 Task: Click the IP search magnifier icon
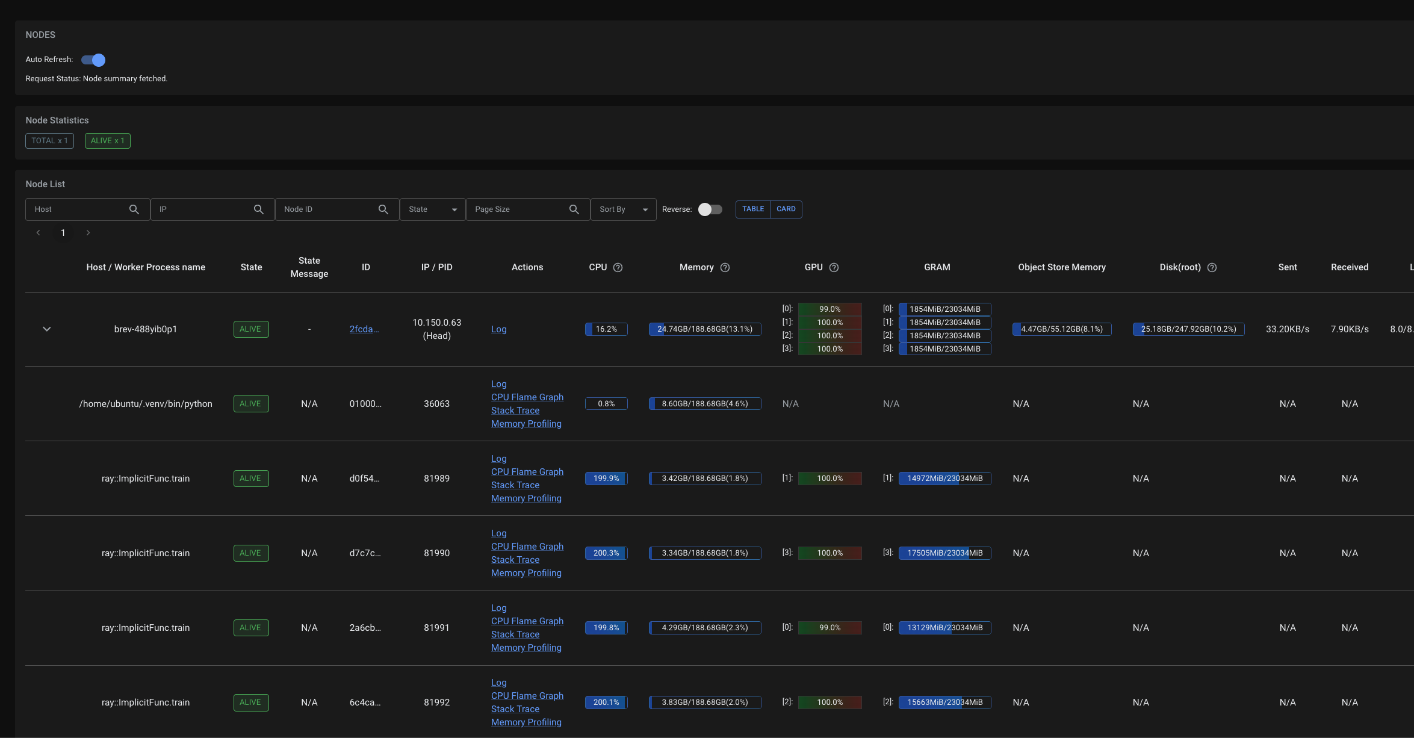click(259, 209)
